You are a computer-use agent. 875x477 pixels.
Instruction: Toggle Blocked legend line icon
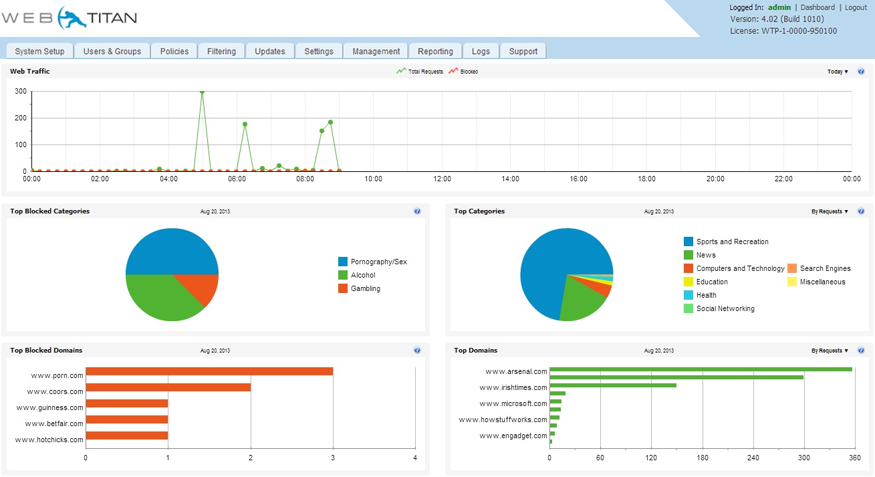pos(453,71)
